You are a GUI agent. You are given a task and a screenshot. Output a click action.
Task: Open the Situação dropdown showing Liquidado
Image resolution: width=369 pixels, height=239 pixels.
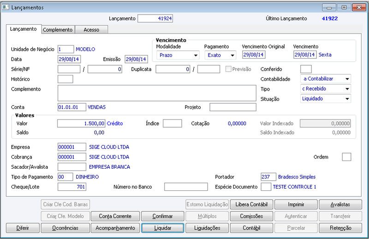(326, 98)
